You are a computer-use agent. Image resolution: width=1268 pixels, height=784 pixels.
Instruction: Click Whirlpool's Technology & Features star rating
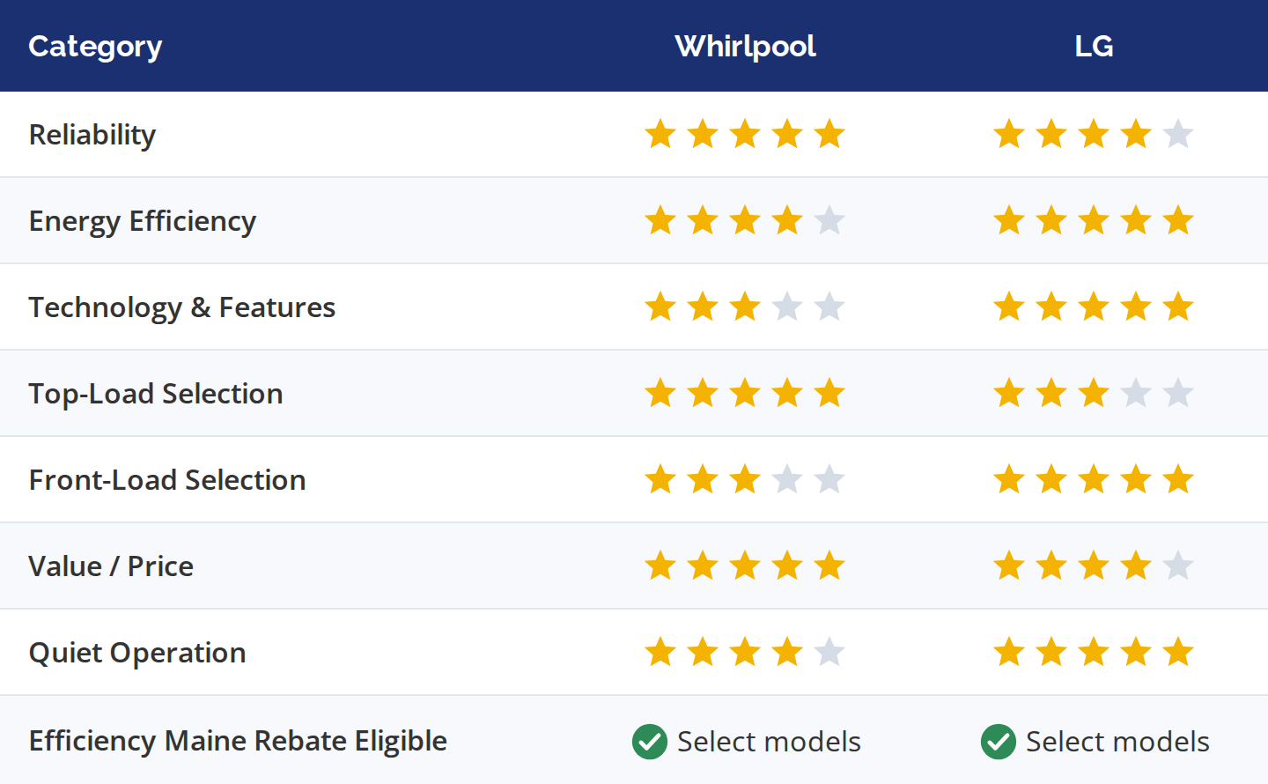click(x=745, y=307)
